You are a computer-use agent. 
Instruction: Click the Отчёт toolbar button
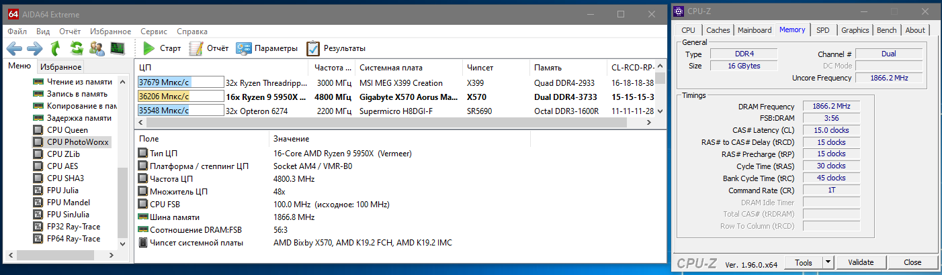(x=209, y=48)
